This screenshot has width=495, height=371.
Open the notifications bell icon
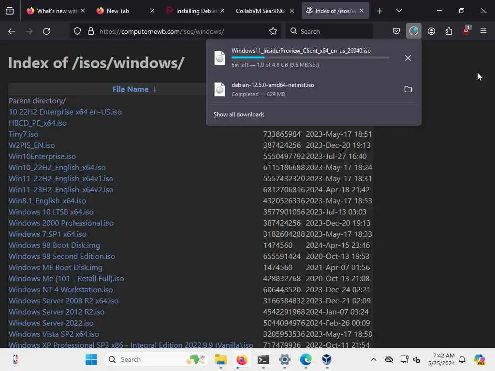pos(462,359)
